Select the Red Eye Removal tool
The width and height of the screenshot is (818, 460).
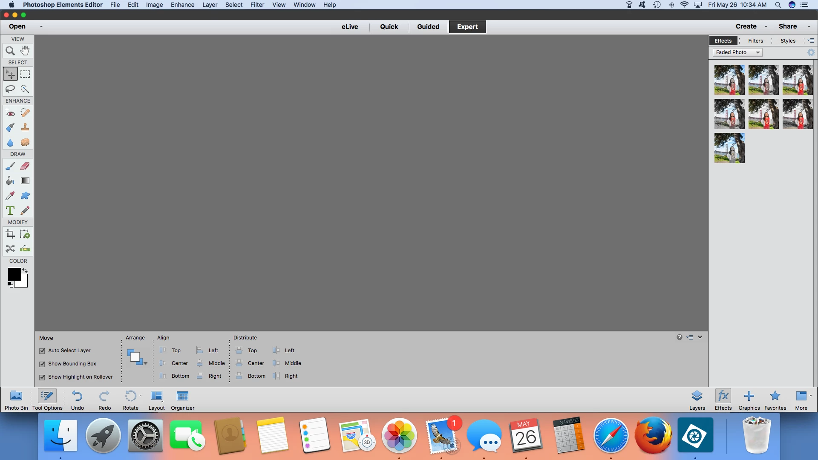click(x=10, y=113)
